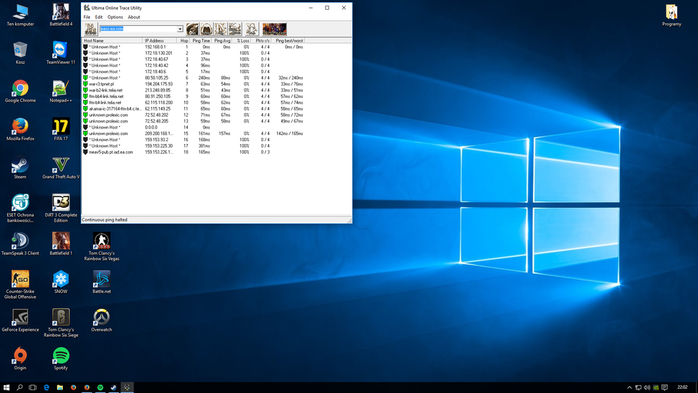The image size is (698, 393).
Task: Click the NVIDIA icon in system tray
Action: point(655,387)
